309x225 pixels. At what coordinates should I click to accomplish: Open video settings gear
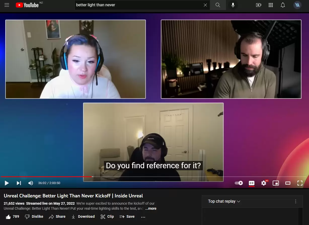point(264,183)
